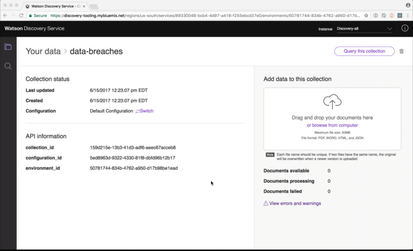The image size is (413, 251).
Task: Delete collection using the trash icon
Action: pos(402,52)
